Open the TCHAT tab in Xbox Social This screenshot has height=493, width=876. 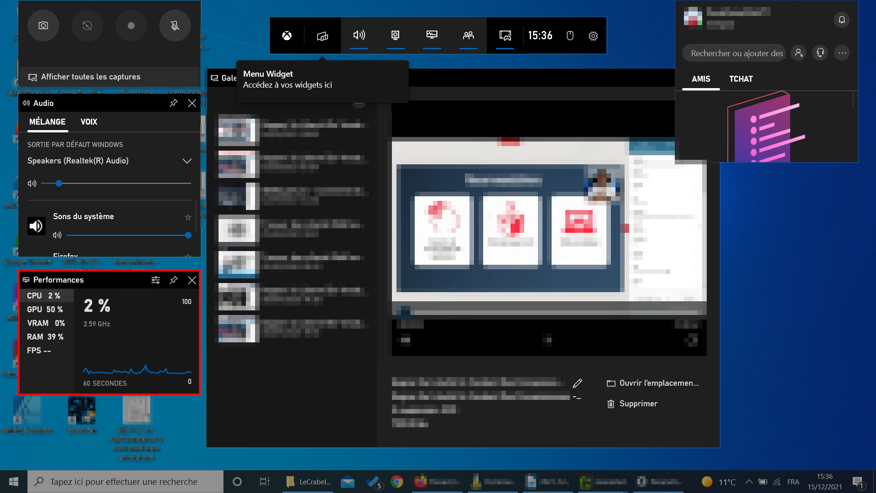[741, 79]
